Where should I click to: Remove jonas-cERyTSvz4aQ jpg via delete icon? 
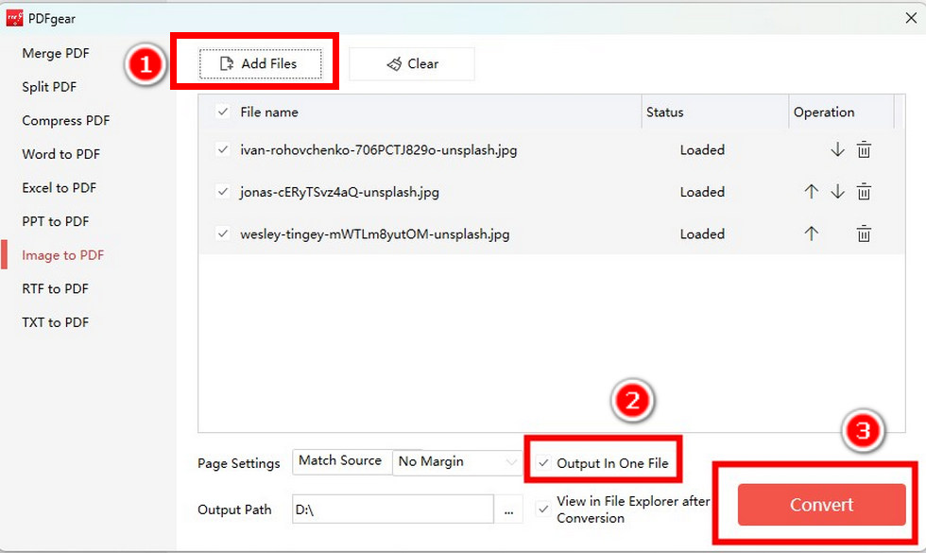click(863, 192)
